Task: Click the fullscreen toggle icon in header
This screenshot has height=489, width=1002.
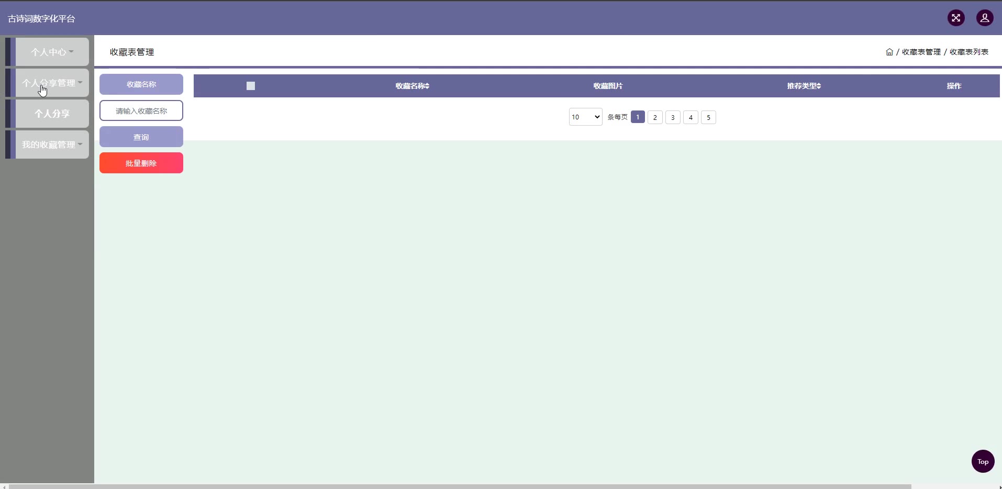Action: 956,18
